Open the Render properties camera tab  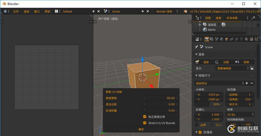point(207,39)
